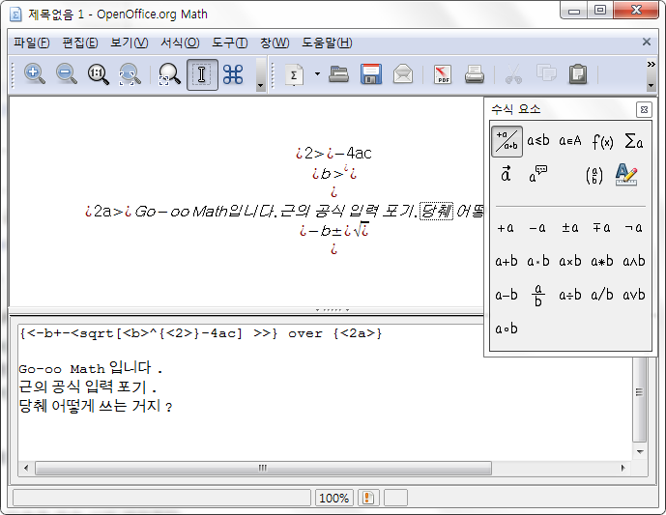The image size is (666, 515).
Task: Click the 100% zoom status field
Action: (333, 498)
